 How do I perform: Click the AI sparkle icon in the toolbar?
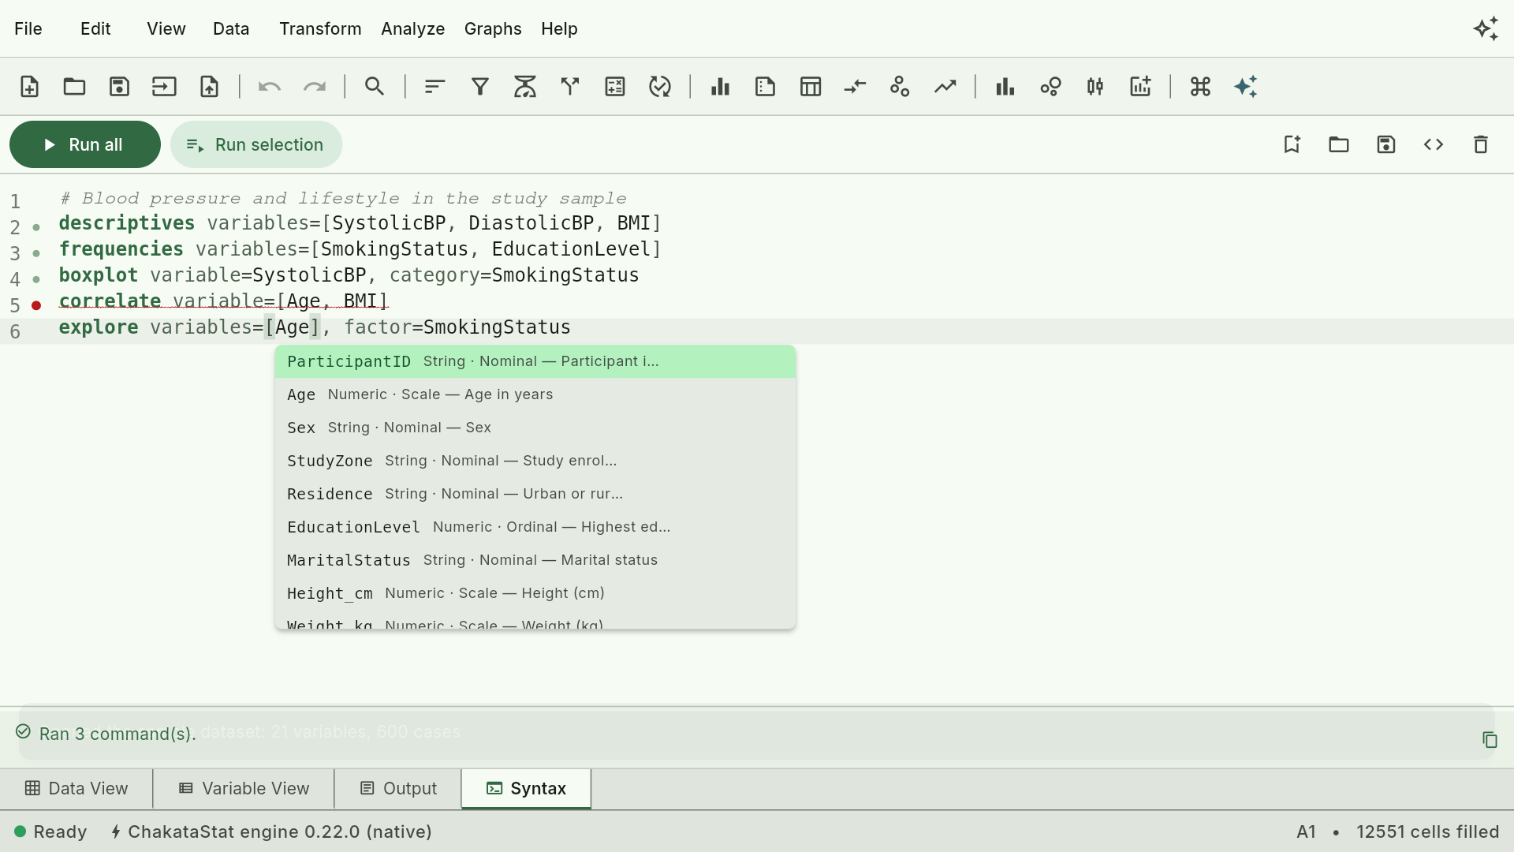pyautogui.click(x=1245, y=87)
